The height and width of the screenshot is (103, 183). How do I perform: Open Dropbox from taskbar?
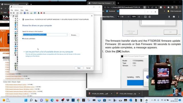[68, 100]
